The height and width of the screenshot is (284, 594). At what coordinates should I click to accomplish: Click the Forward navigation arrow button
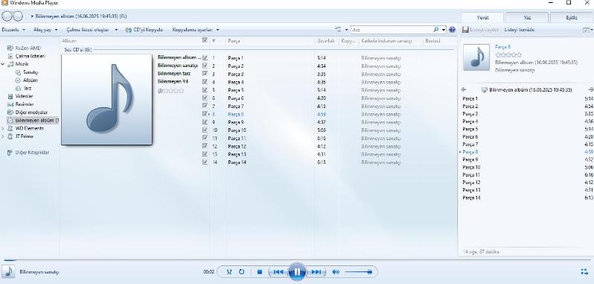[17, 16]
